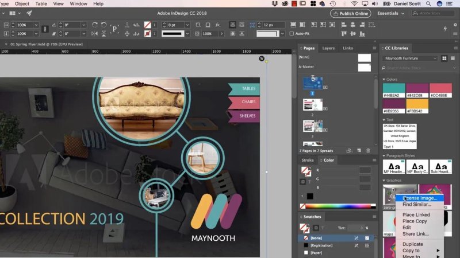Click the align top edges icon
This screenshot has width=460, height=258.
click(x=344, y=34)
